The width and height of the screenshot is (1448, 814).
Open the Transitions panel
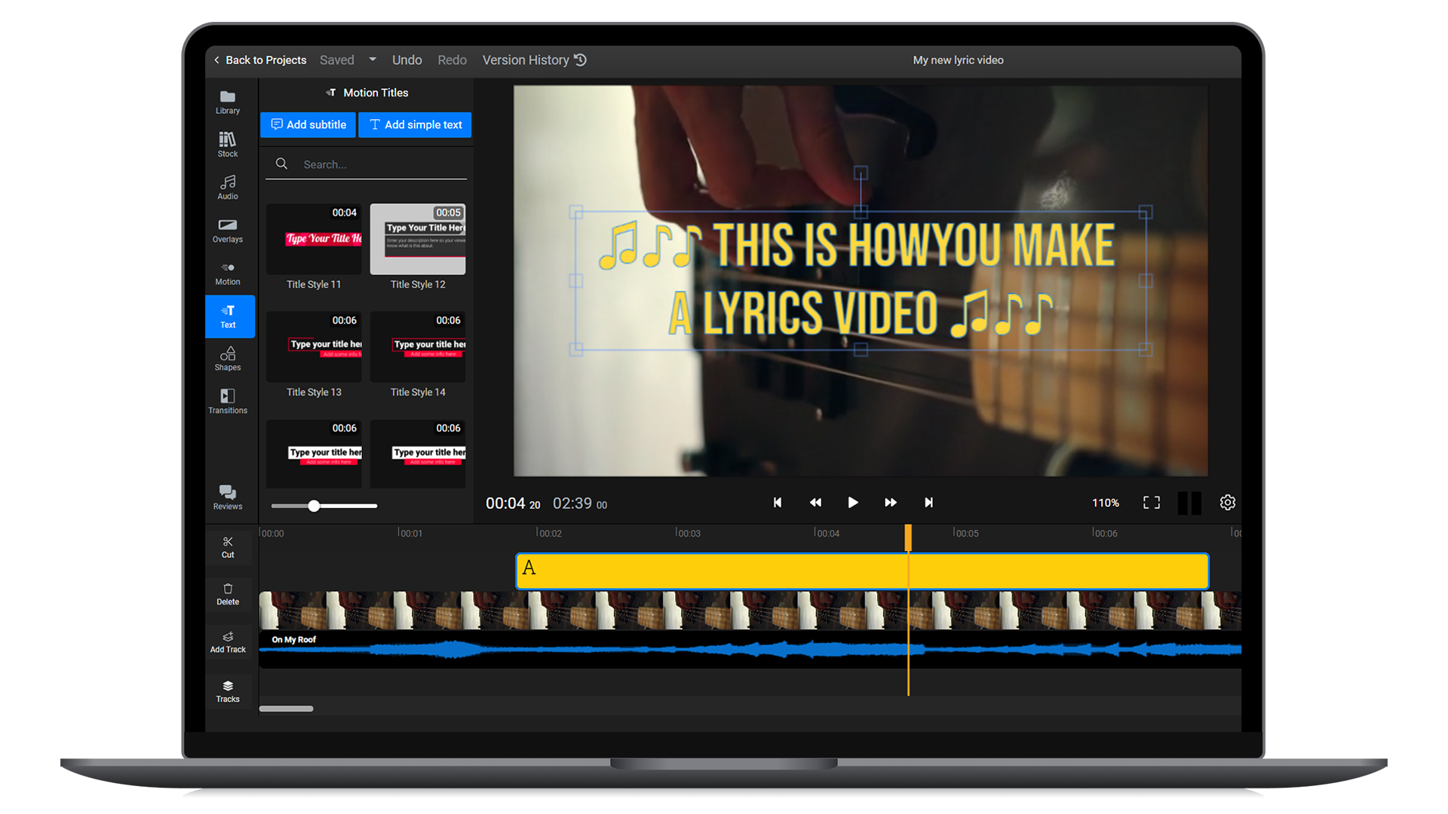pyautogui.click(x=228, y=402)
